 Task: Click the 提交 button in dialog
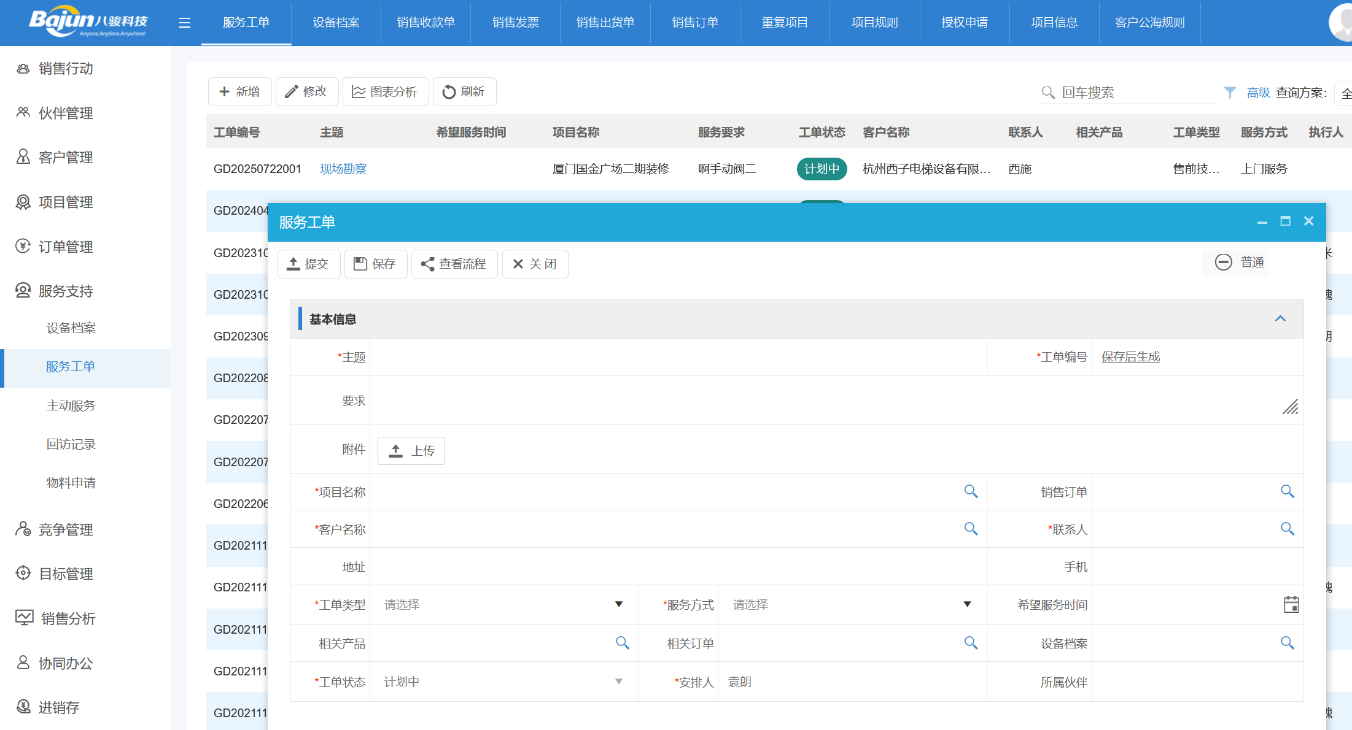308,264
